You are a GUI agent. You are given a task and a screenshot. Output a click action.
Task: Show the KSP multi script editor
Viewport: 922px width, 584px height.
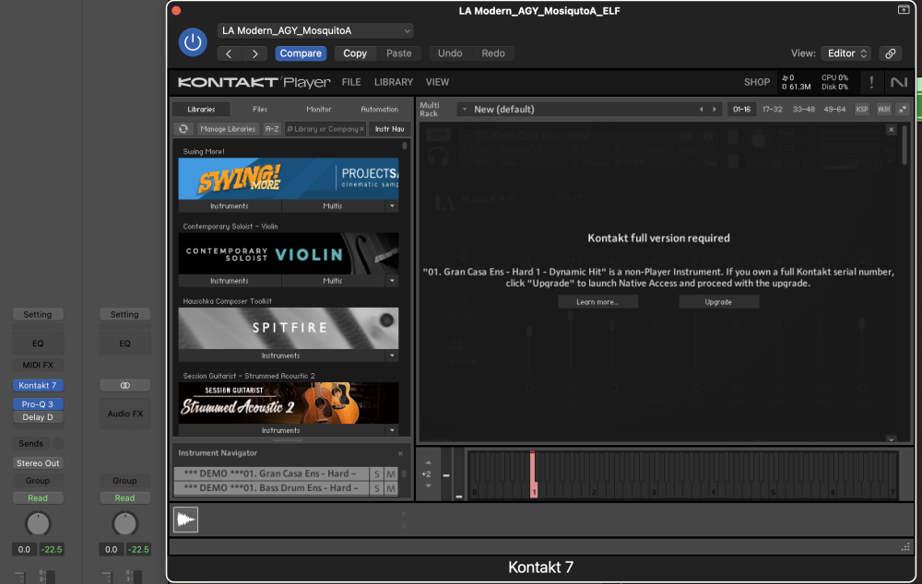[862, 110]
